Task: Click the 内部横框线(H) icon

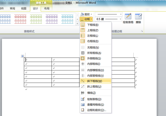Action: point(83,70)
